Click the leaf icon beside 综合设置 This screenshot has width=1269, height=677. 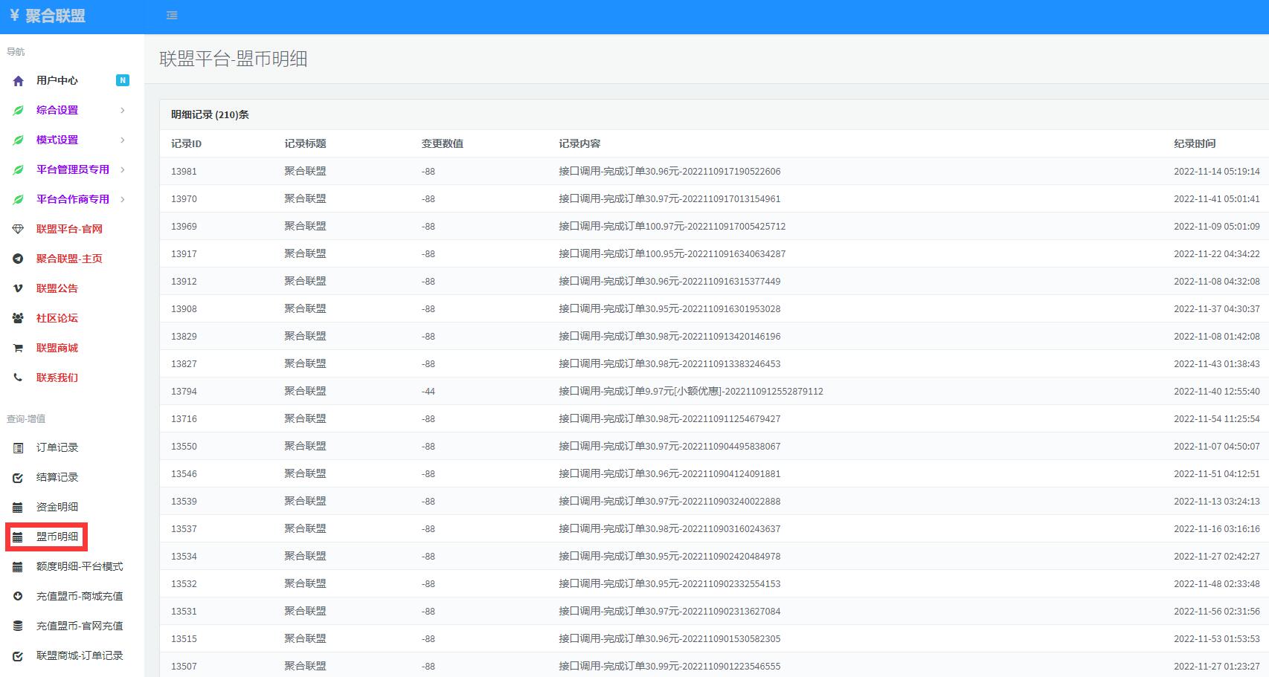click(18, 111)
